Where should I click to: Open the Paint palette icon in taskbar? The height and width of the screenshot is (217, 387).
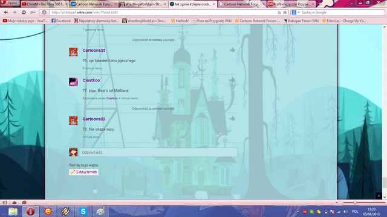click(100, 212)
